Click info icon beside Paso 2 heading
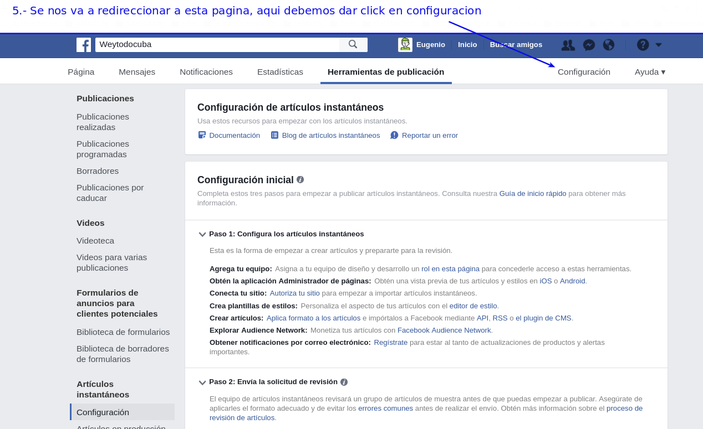703x429 pixels. point(344,382)
